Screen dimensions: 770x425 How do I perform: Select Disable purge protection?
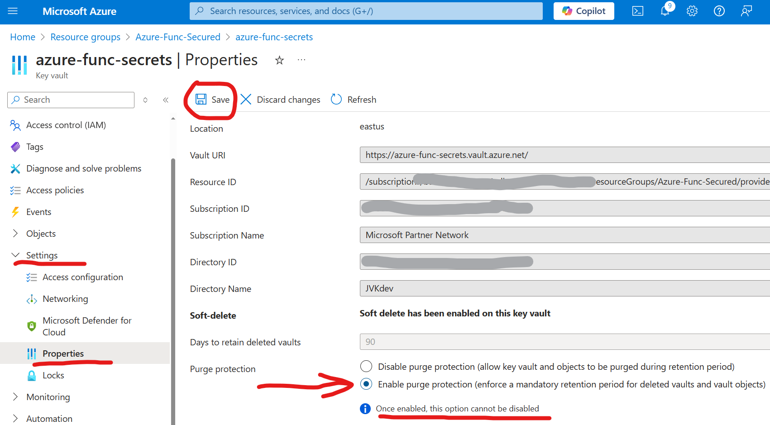[366, 366]
